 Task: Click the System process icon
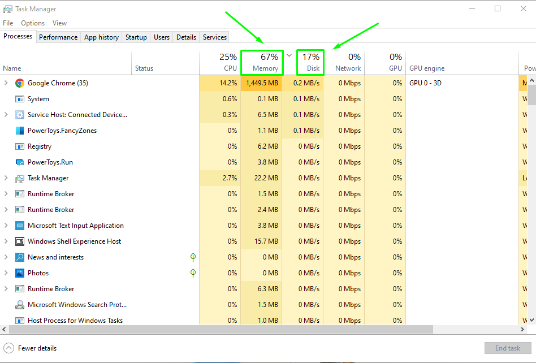[x=20, y=99]
